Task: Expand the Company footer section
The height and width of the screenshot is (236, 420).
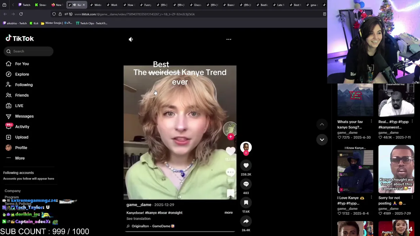Action: (x=12, y=191)
